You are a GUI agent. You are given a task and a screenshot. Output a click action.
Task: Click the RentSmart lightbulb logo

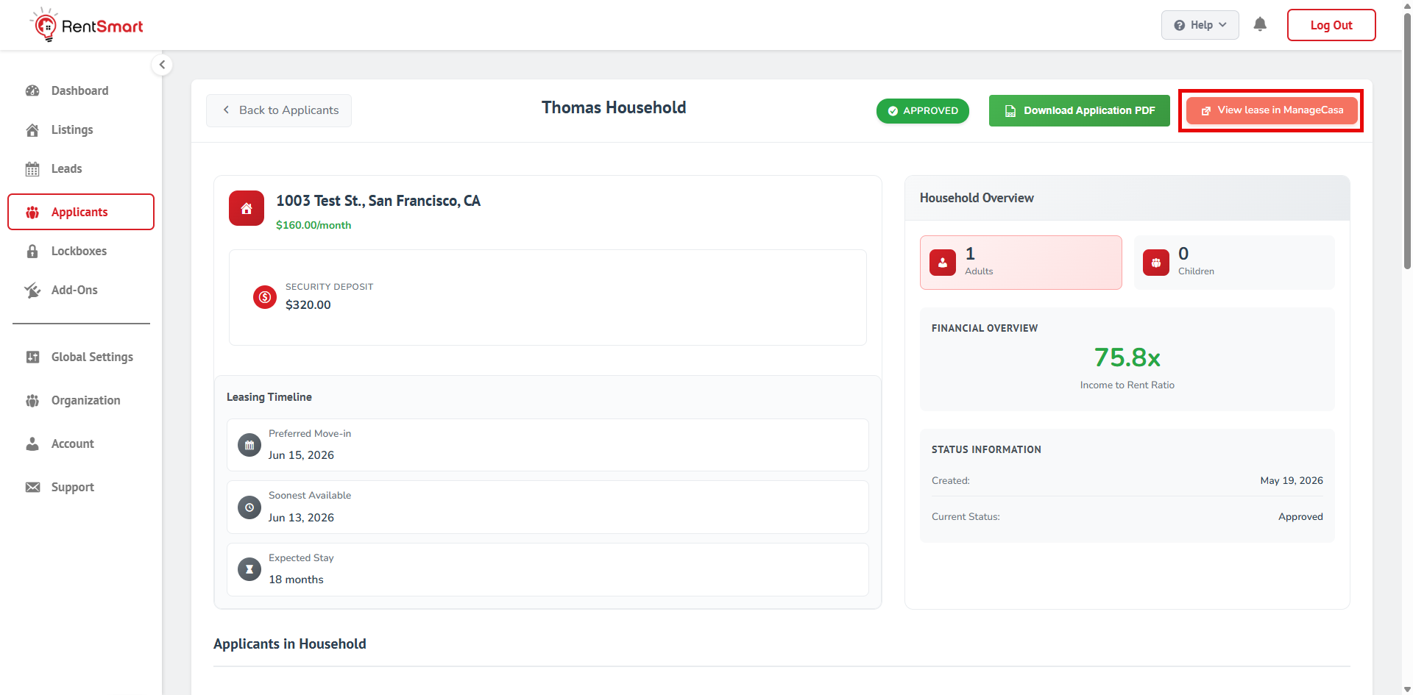click(45, 25)
